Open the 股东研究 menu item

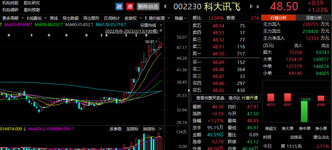31,3
